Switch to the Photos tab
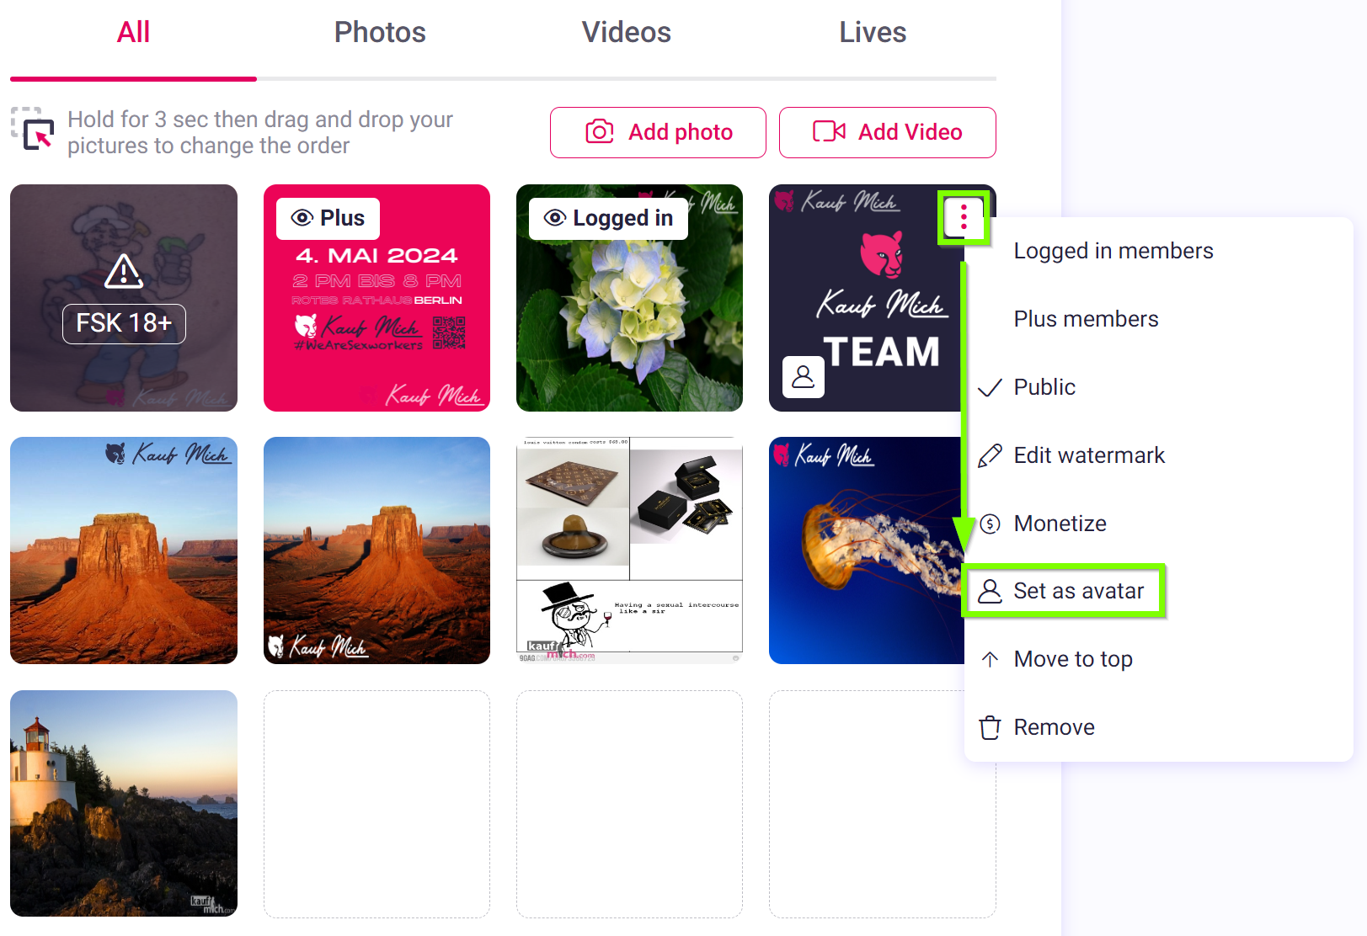The width and height of the screenshot is (1367, 936). tap(380, 32)
